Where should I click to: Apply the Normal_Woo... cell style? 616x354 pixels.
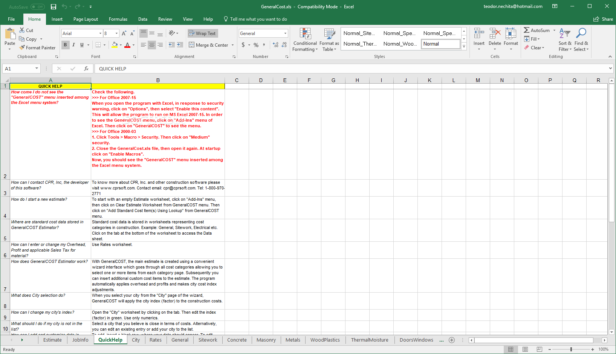point(400,44)
